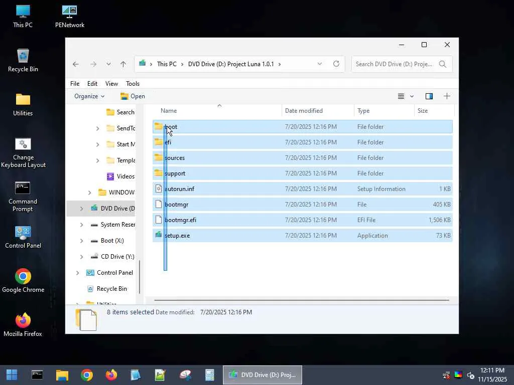This screenshot has height=385, width=514.
Task: Click navigation pane vertical scrollbar
Action: click(x=140, y=277)
